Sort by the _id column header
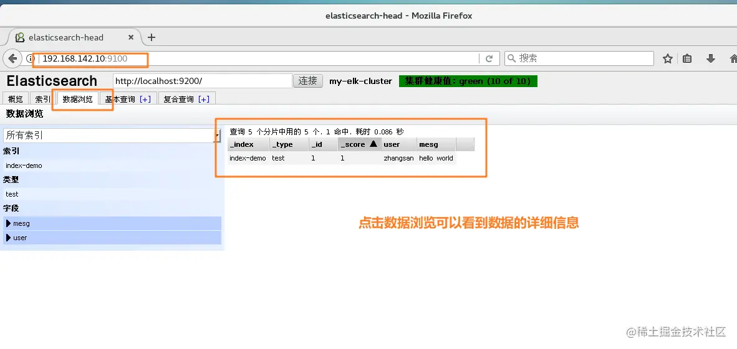The width and height of the screenshot is (737, 349). pyautogui.click(x=323, y=144)
